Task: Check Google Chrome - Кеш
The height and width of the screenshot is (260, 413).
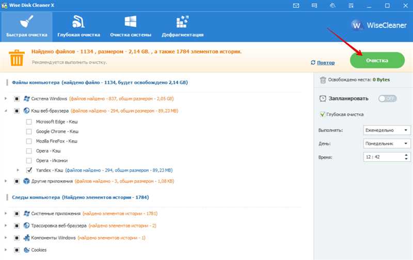Action: click(x=29, y=131)
